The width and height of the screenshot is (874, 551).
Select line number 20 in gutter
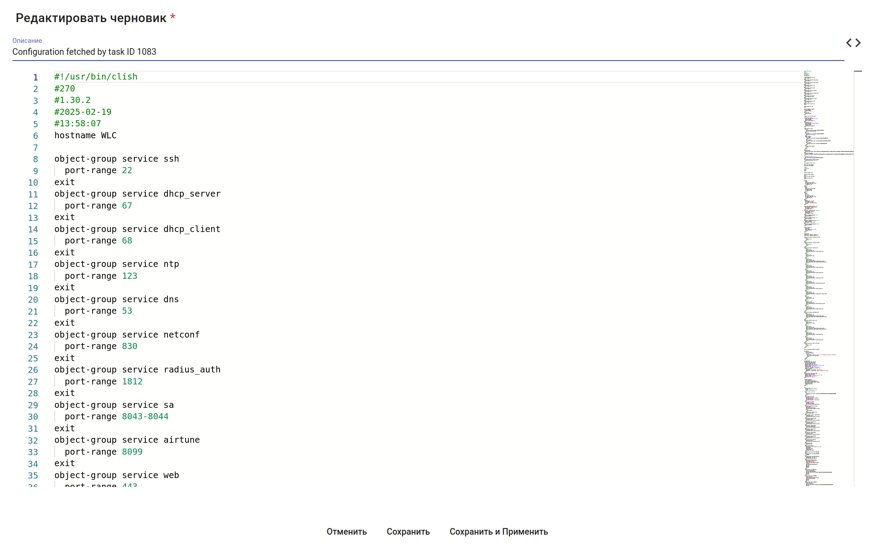33,300
